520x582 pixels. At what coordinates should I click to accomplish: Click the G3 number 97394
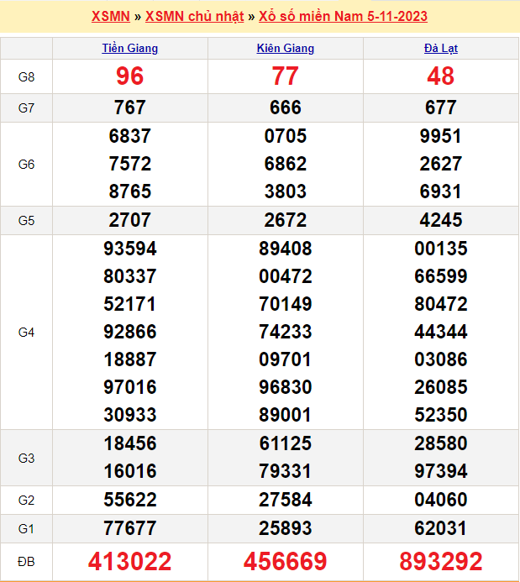tap(441, 471)
